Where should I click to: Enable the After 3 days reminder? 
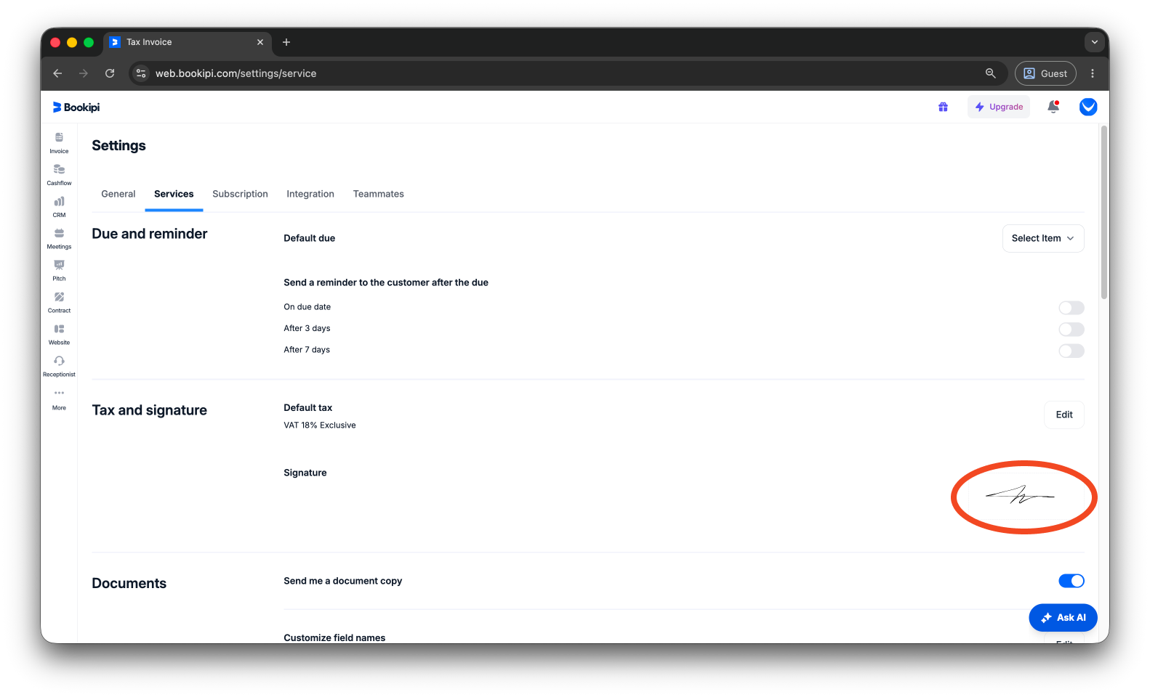tap(1071, 330)
